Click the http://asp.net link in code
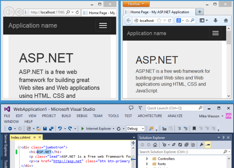Viewport: 234px width, 168px height. [67, 161]
